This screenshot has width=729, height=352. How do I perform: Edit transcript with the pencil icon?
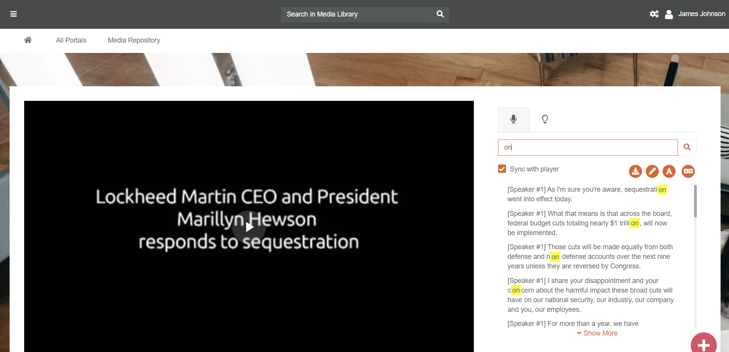pyautogui.click(x=652, y=171)
